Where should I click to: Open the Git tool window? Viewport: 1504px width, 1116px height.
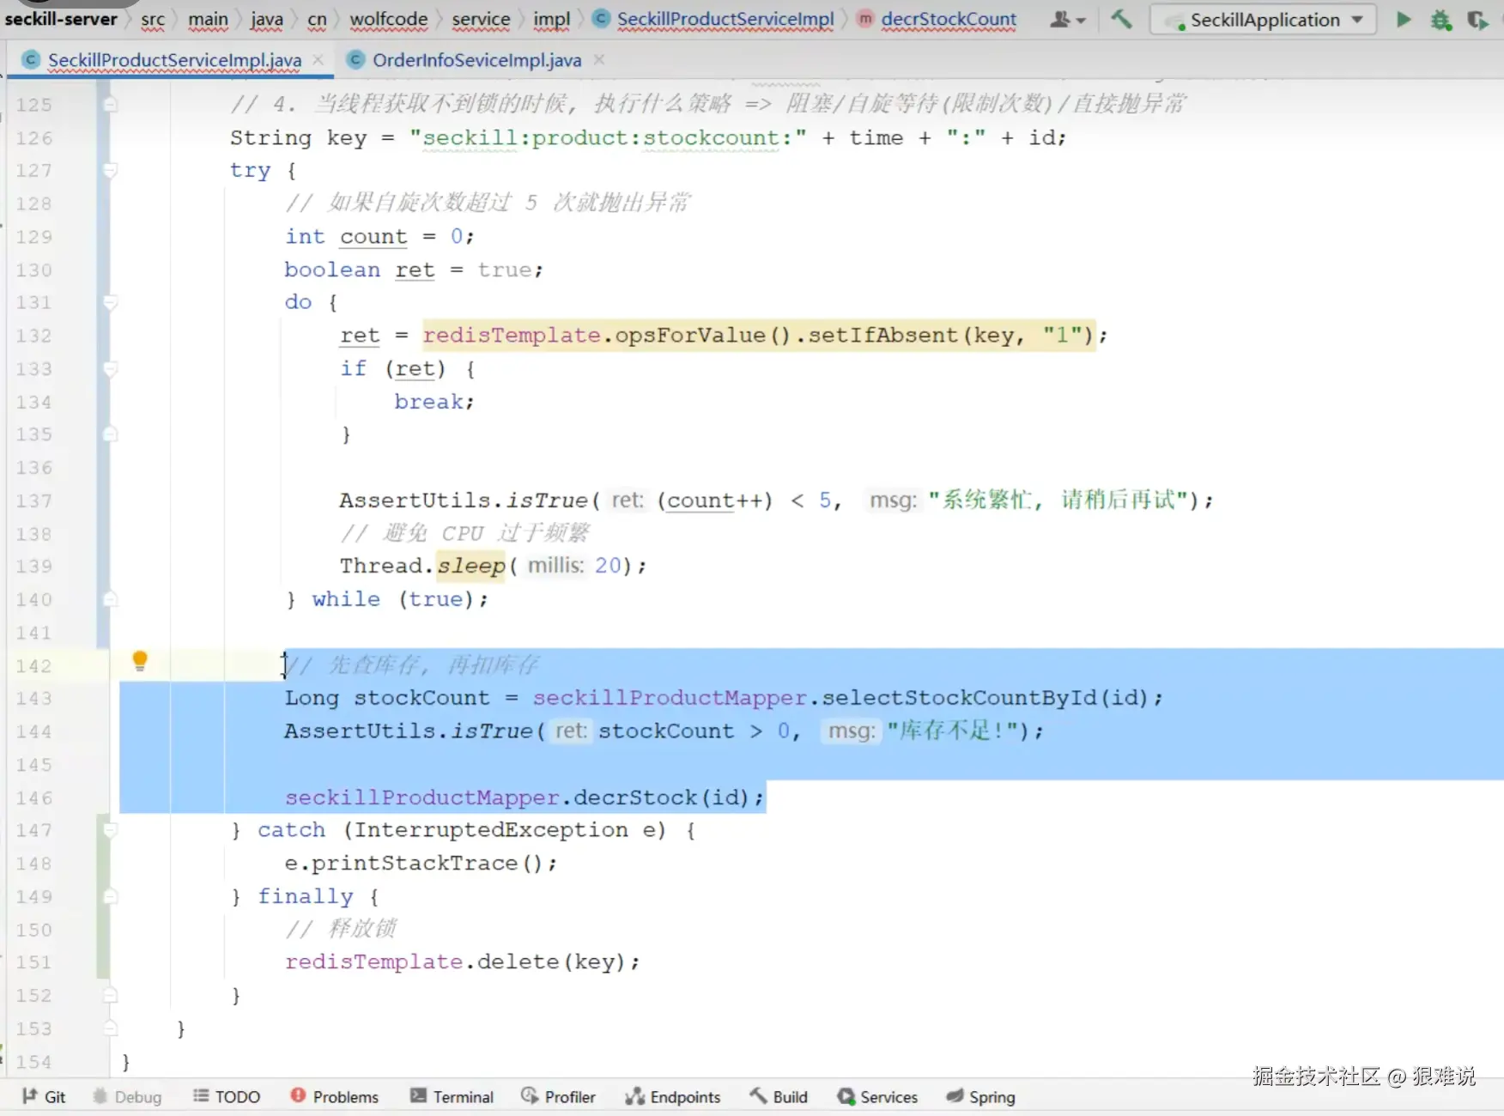click(x=44, y=1096)
